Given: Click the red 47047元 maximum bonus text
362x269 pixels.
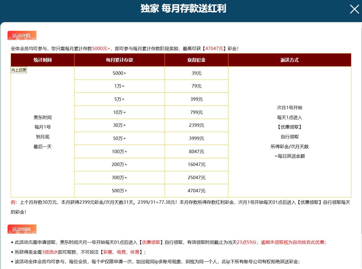Looking at the screenshot, I should pyautogui.click(x=214, y=49).
